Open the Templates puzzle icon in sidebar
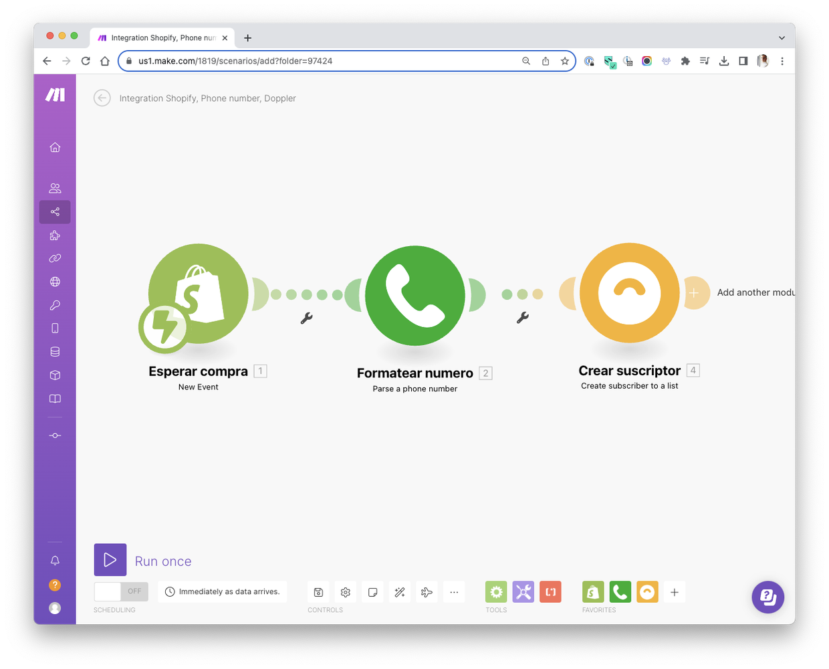The image size is (829, 669). point(55,235)
